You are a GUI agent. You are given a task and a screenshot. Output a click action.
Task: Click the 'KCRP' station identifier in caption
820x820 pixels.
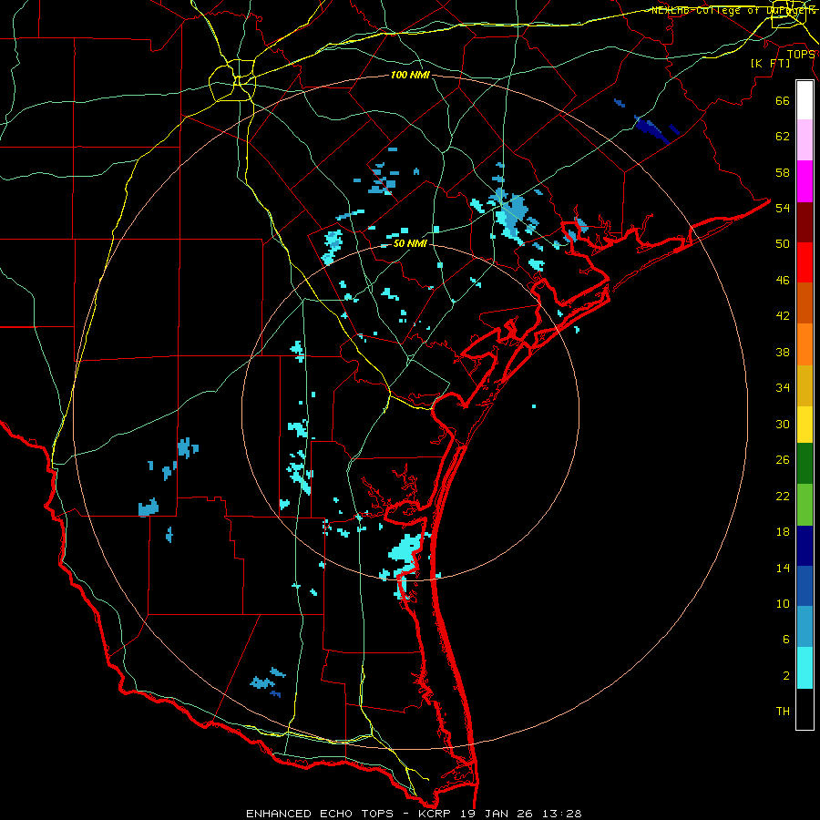434,814
